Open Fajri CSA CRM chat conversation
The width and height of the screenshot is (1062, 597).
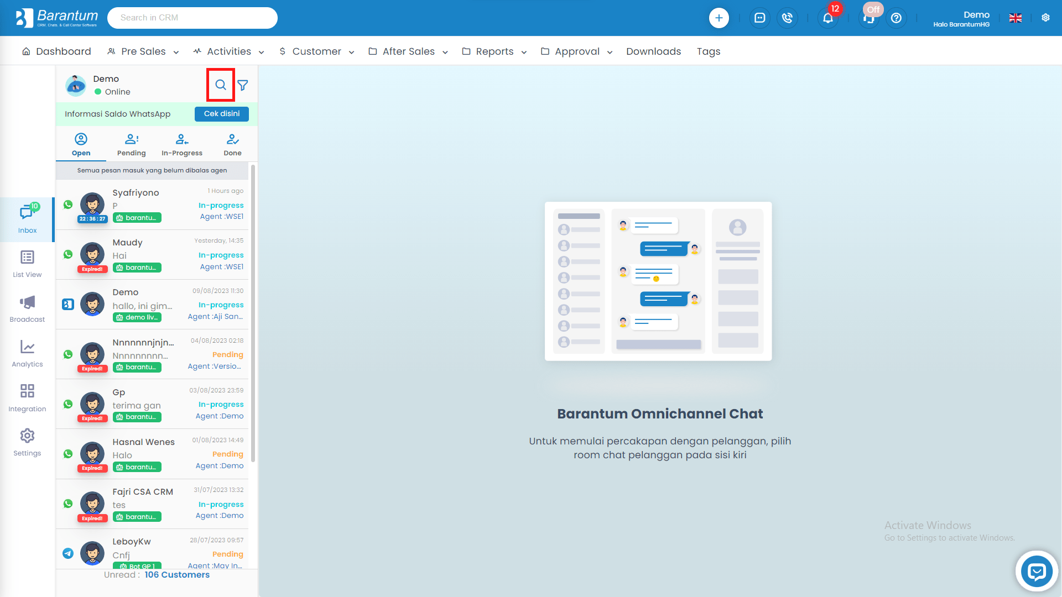152,504
